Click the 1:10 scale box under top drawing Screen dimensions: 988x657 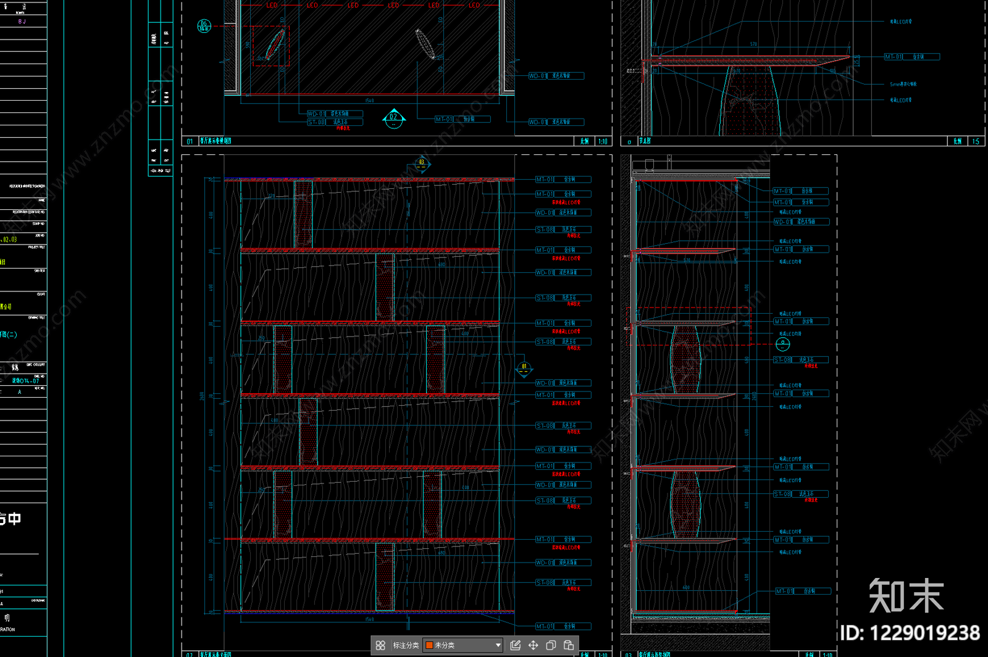click(x=603, y=141)
